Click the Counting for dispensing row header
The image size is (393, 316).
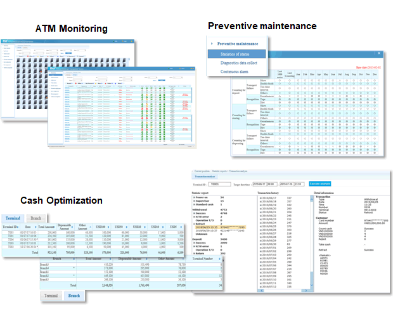tap(239, 142)
